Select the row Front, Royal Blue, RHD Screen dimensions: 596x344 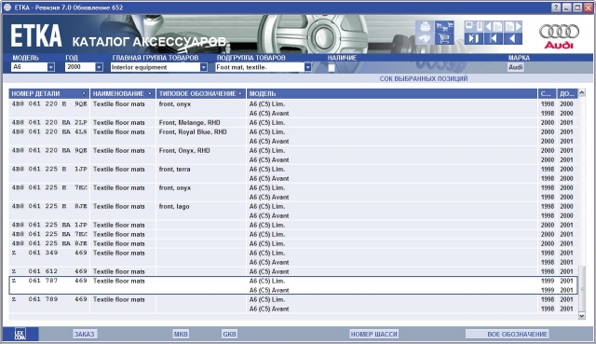pyautogui.click(x=293, y=136)
